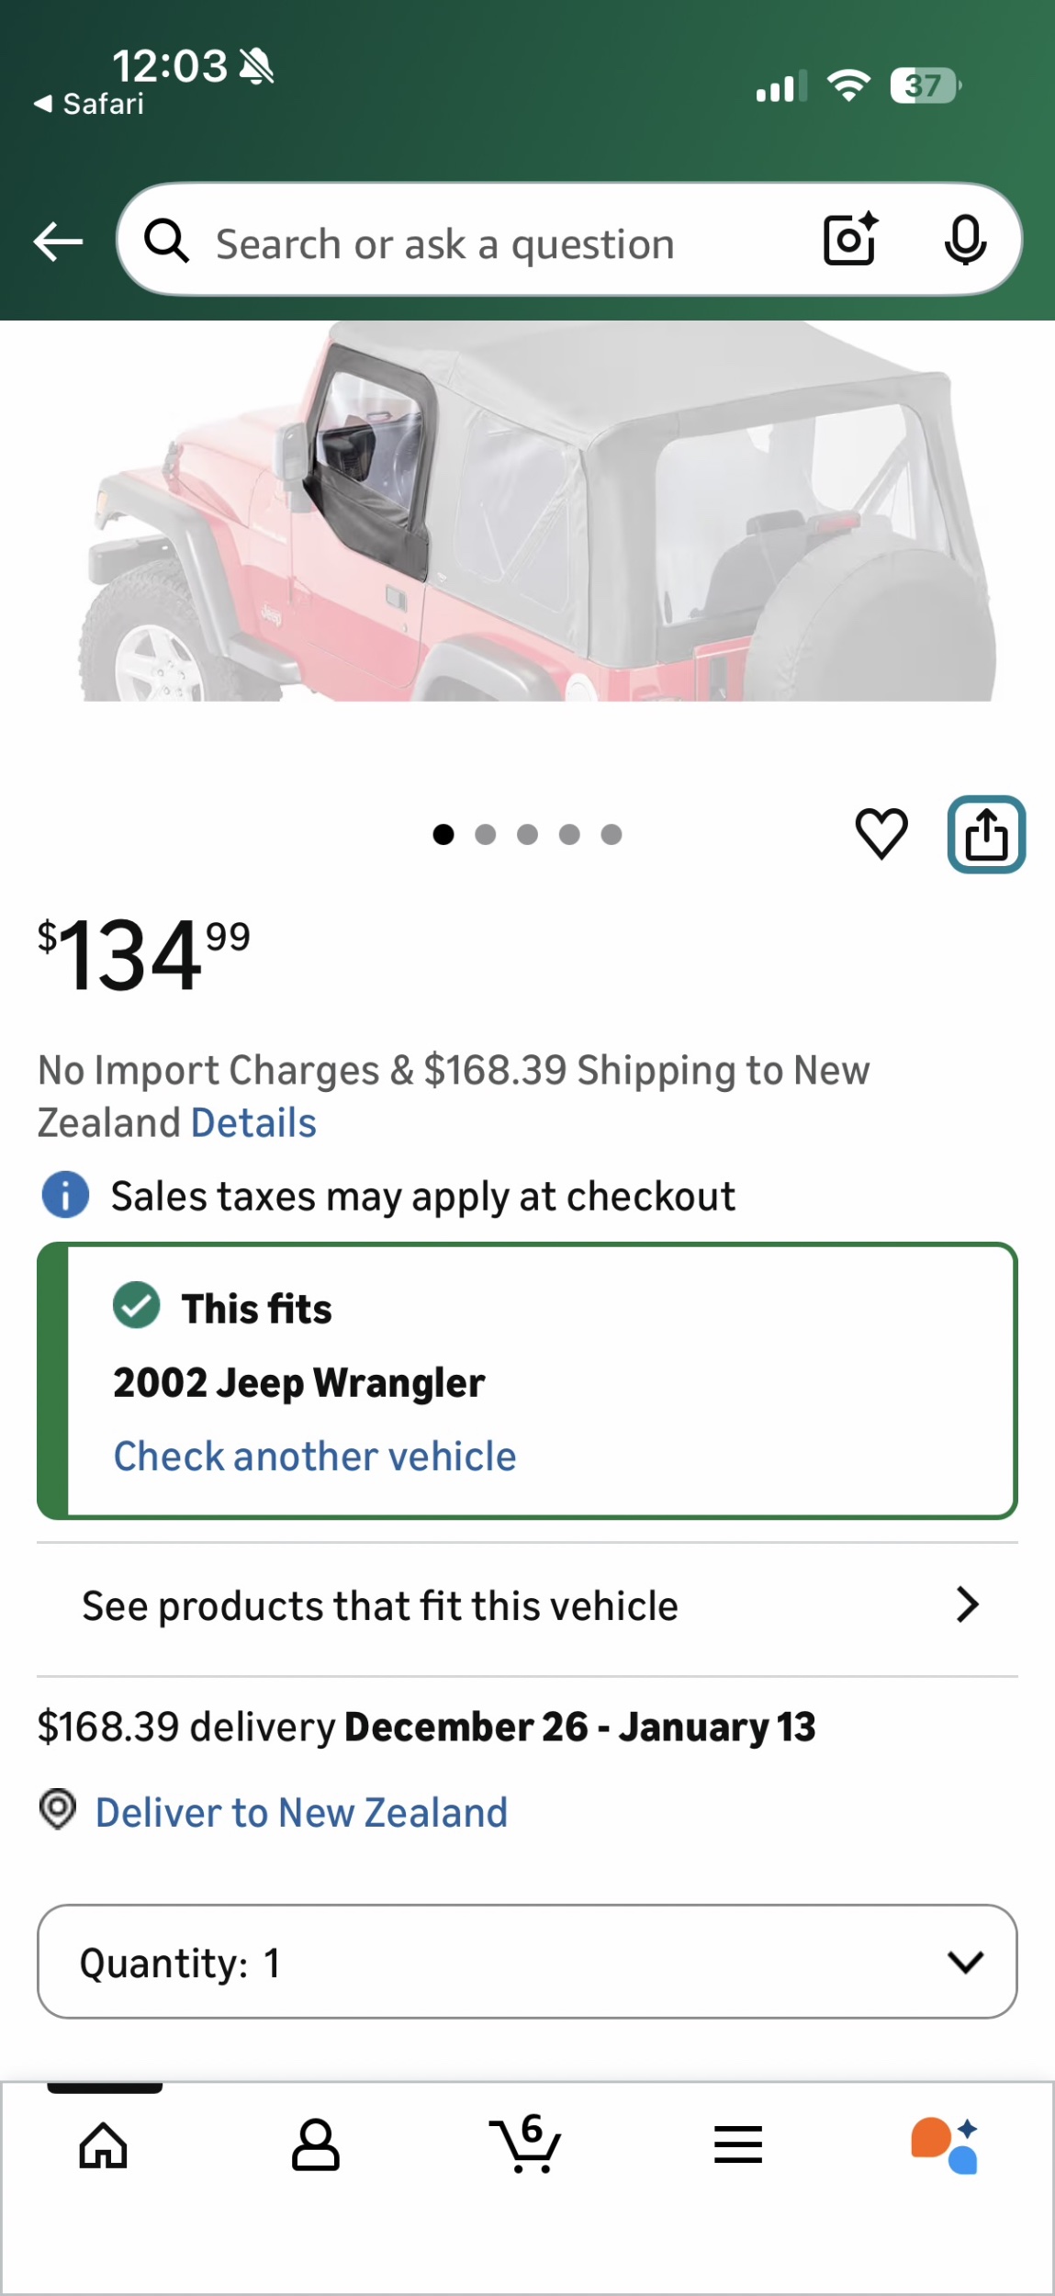Viewport: 1055px width, 2296px height.
Task: Open the Rufus AI assistant icon
Action: [946, 2145]
